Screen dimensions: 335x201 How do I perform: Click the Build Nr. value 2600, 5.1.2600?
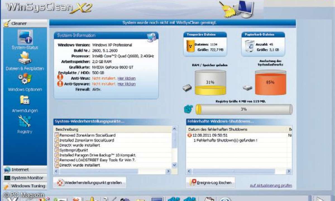point(105,51)
